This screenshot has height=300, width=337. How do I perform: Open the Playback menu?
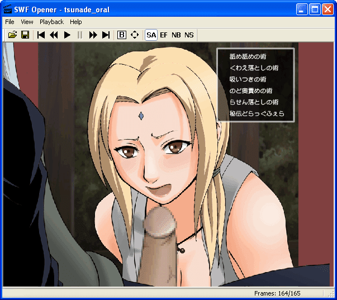51,22
